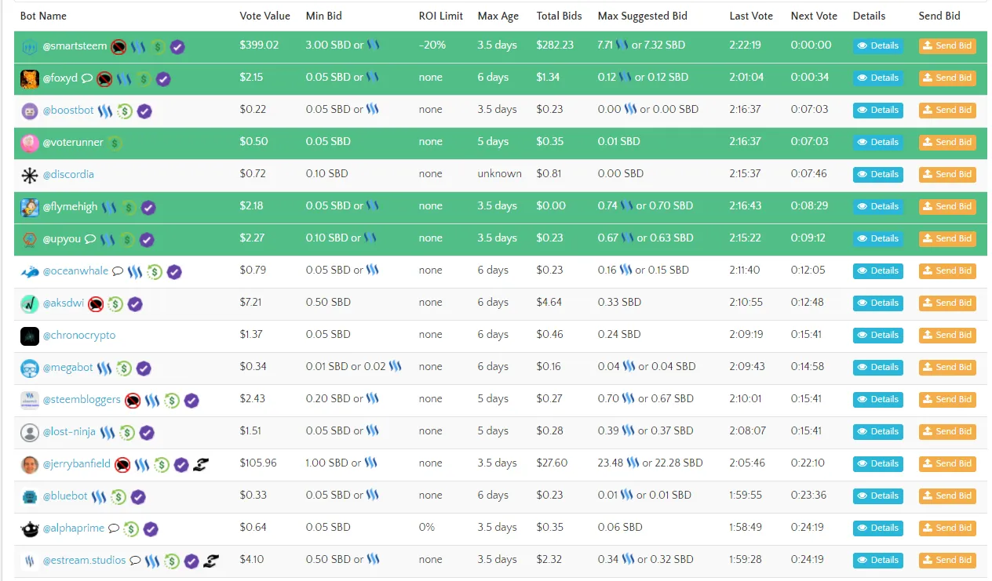This screenshot has height=581, width=992.
Task: Click the no-comments icon beside @smartsteem
Action: 119,46
